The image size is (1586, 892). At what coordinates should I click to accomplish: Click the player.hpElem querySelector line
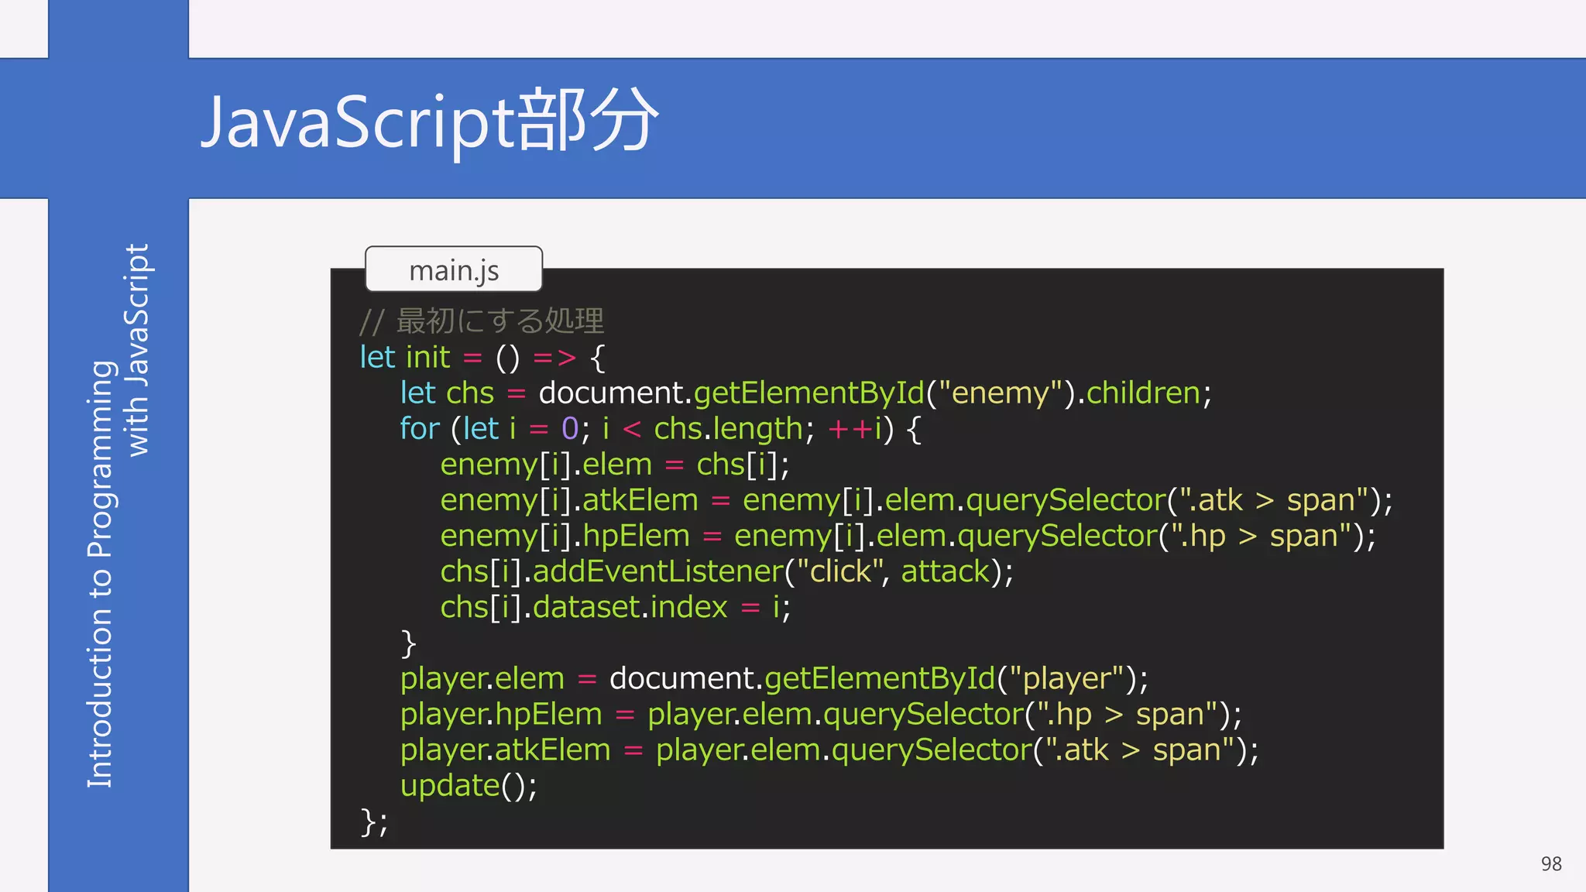pos(821,714)
